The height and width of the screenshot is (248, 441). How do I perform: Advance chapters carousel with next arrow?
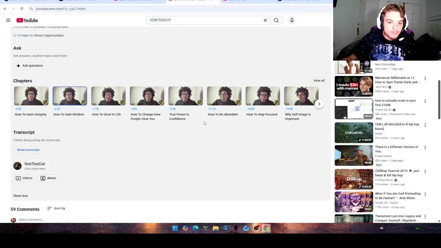[x=319, y=104]
